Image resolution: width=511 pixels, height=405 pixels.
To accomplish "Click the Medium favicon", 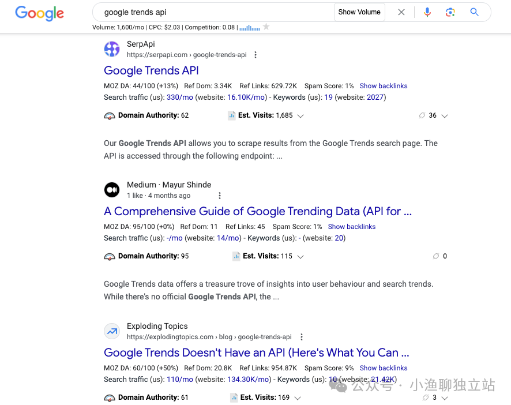I will [112, 190].
